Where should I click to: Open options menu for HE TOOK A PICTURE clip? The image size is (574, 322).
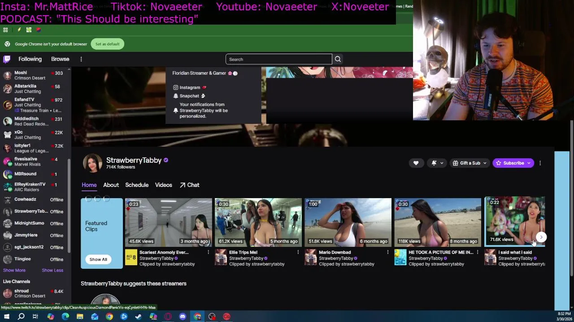(x=477, y=253)
